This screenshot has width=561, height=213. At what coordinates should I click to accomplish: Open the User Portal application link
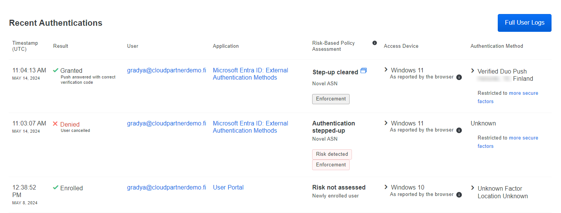tap(228, 188)
